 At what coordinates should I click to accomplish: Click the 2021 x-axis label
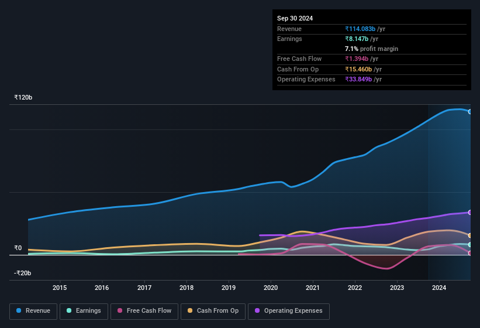coord(313,288)
